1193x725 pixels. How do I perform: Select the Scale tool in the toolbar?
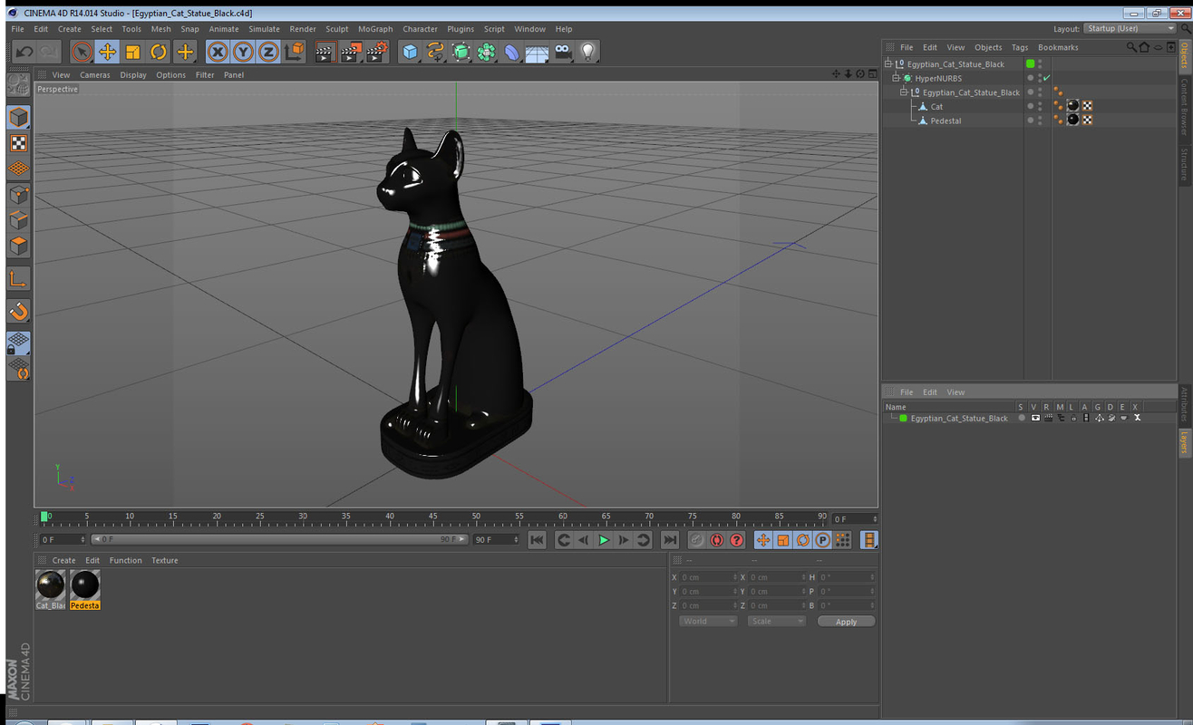coord(132,52)
